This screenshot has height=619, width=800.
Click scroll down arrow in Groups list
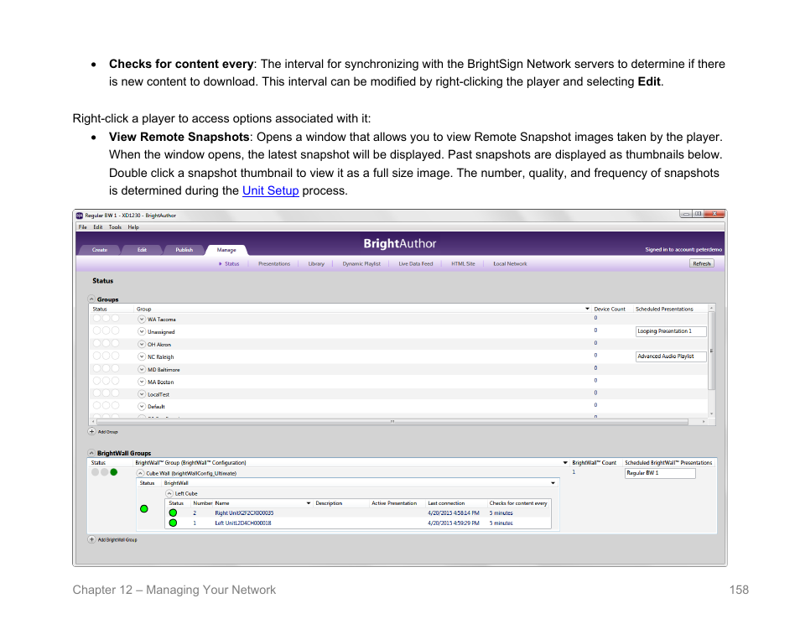click(711, 414)
